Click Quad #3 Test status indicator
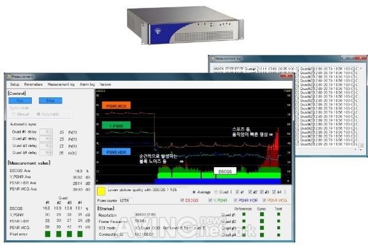This screenshot has height=245, width=368. (278, 228)
